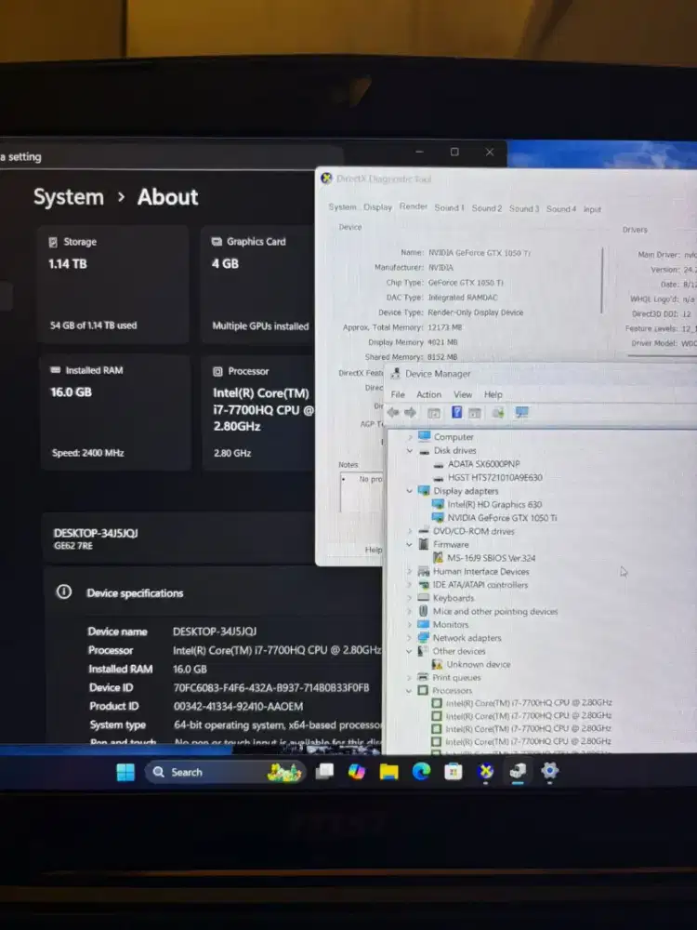Viewport: 697px width, 930px height.
Task: Select the HGST HTS721010A9E630 disk drive
Action: [495, 477]
